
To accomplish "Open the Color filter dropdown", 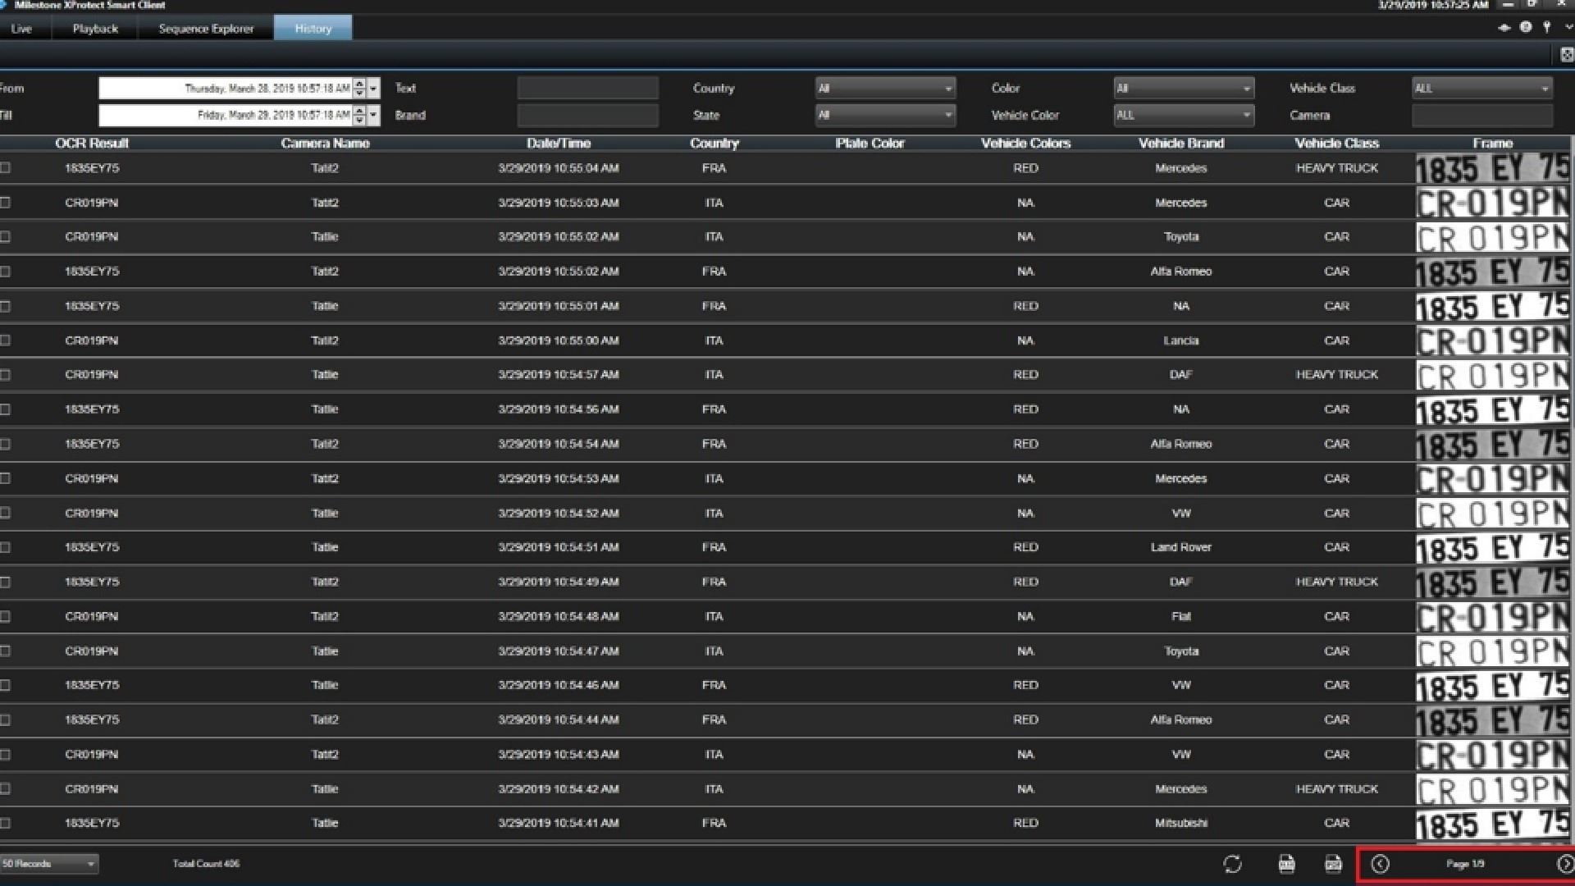I will point(1184,88).
